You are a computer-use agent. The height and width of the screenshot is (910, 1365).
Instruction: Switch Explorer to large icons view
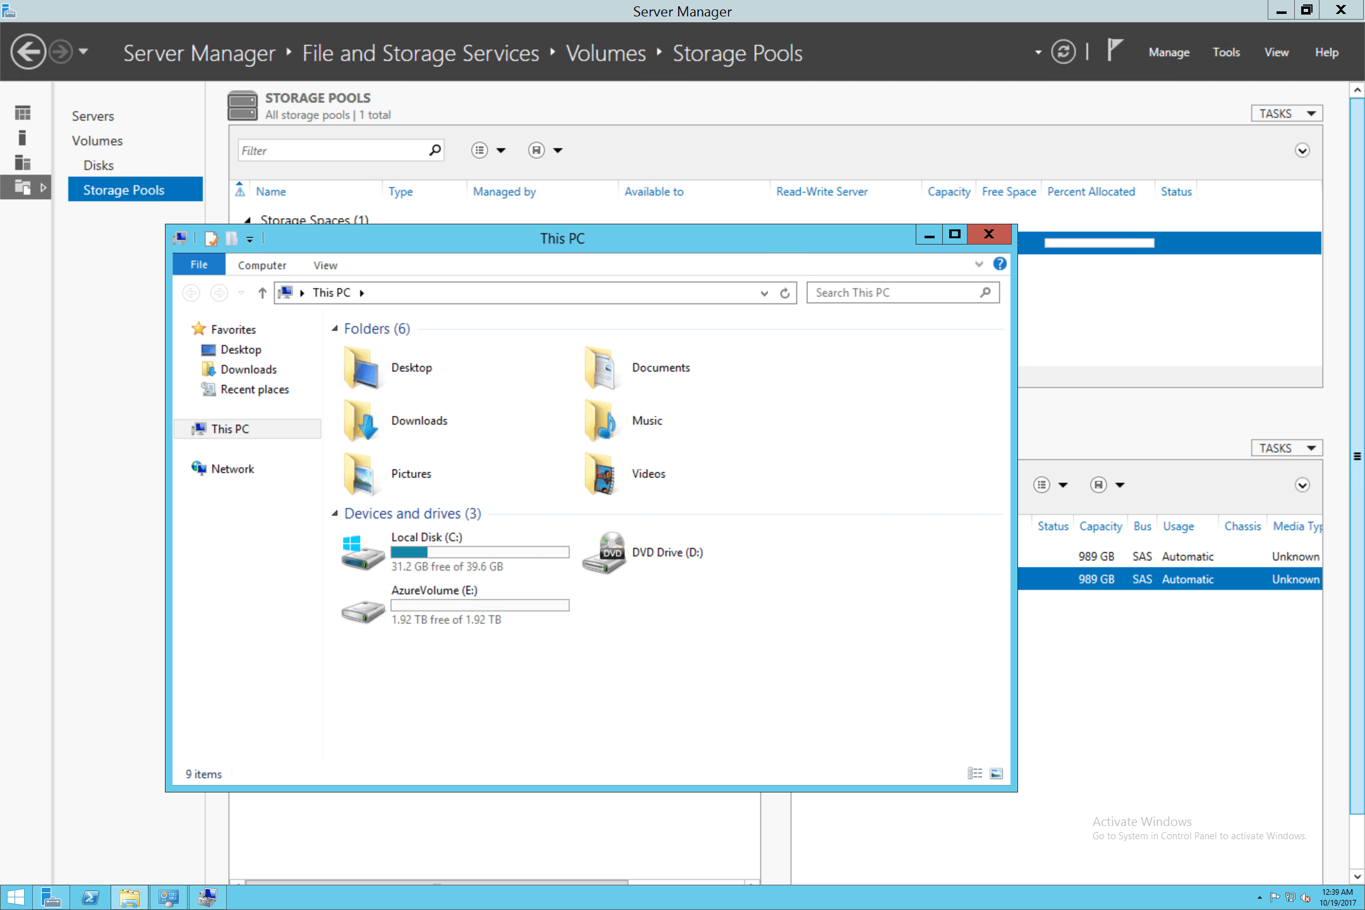pos(997,773)
